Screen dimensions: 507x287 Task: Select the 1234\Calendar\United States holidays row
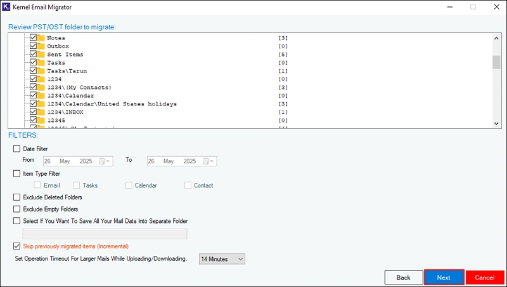point(112,104)
